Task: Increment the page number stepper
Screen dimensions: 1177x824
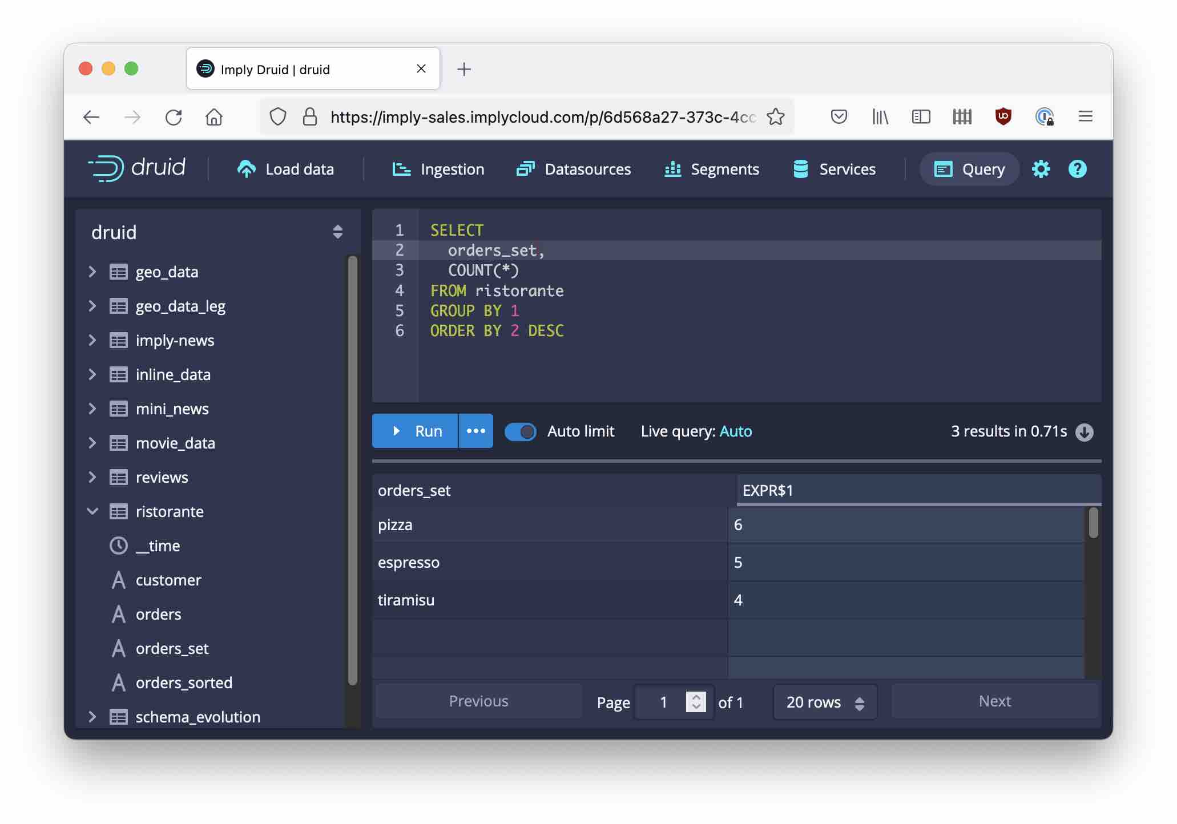Action: (x=696, y=697)
